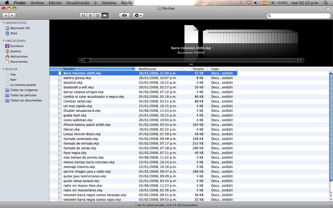Image resolution: width=333 pixels, height=208 pixels.
Task: Open the Visualización menu
Action: (x=78, y=3)
